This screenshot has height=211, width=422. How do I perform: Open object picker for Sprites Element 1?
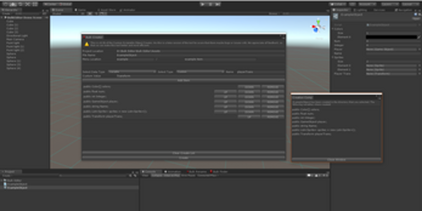pyautogui.click(x=419, y=69)
